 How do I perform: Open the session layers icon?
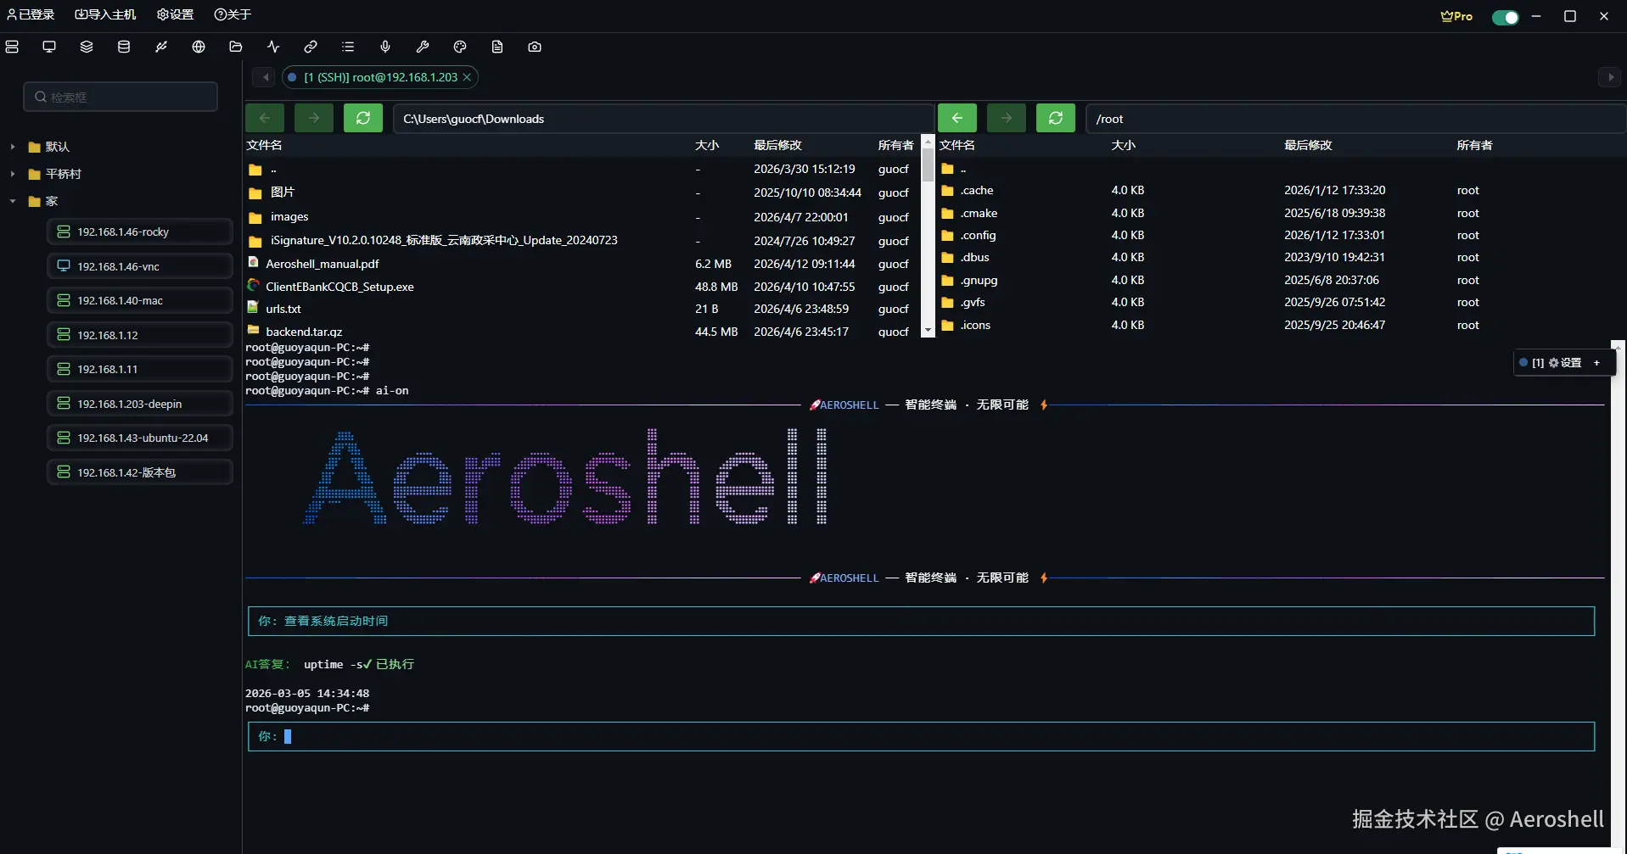(86, 47)
